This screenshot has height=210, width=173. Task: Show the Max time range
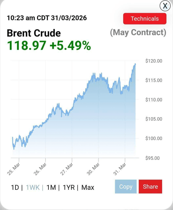click(x=88, y=187)
